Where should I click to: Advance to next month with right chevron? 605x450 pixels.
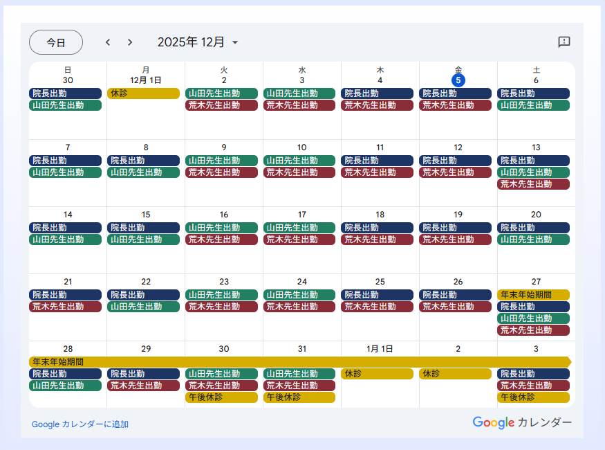pos(130,42)
